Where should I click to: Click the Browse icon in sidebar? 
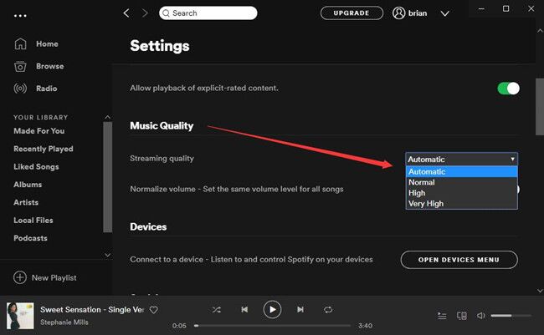[x=20, y=66]
